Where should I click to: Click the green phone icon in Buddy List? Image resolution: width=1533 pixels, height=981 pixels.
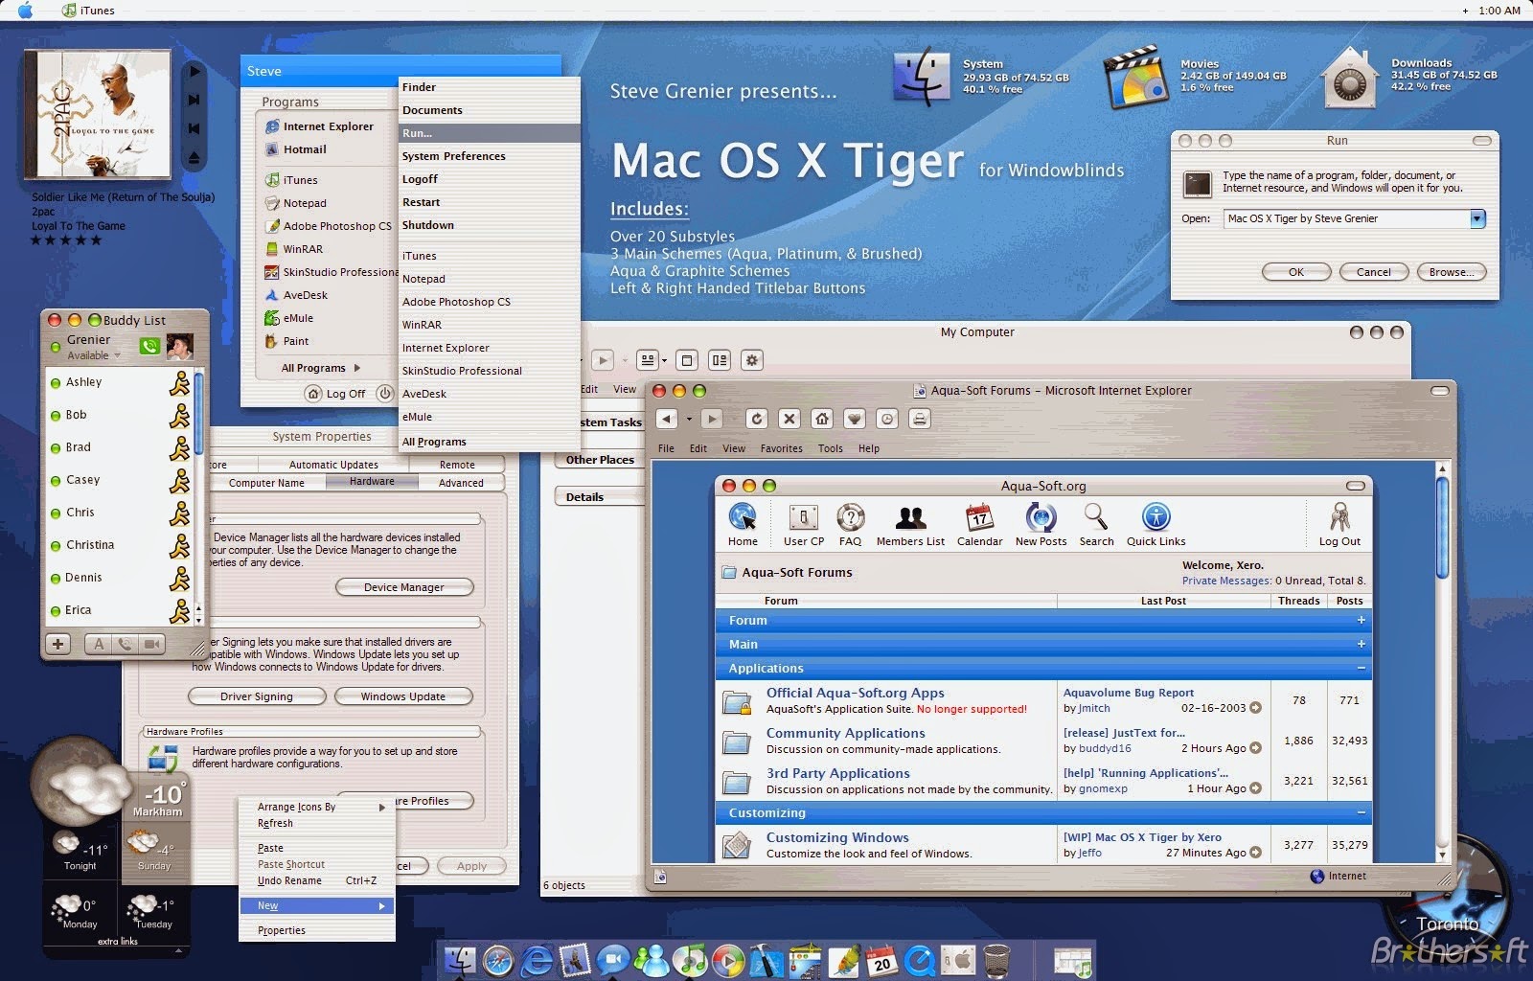pyautogui.click(x=149, y=346)
